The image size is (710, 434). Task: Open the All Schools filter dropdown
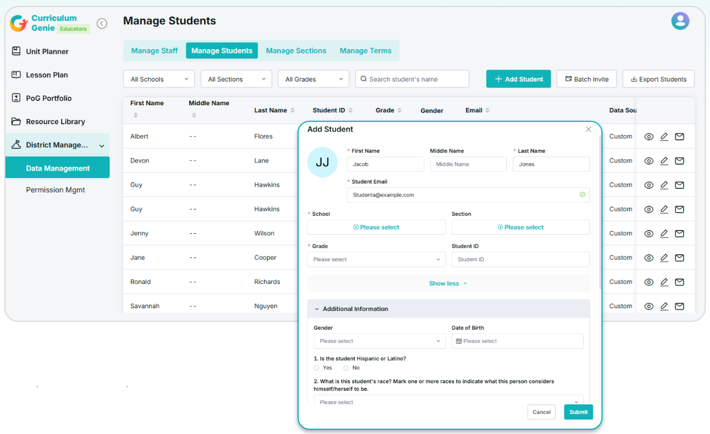point(159,79)
